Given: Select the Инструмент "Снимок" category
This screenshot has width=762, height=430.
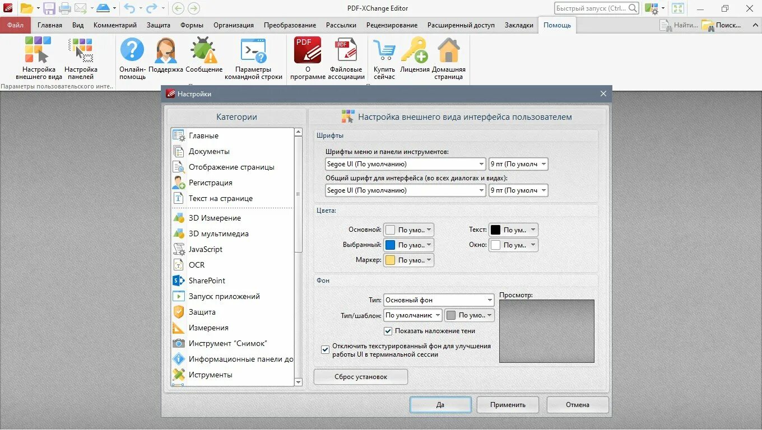Looking at the screenshot, I should 232,343.
